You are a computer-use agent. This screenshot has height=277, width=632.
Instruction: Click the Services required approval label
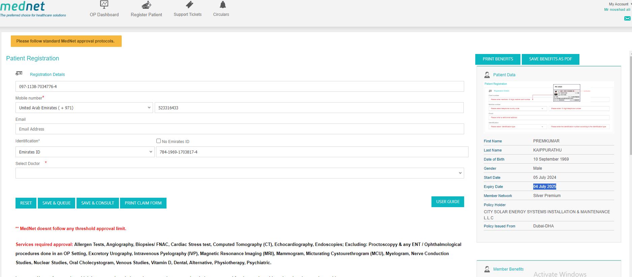click(44, 245)
